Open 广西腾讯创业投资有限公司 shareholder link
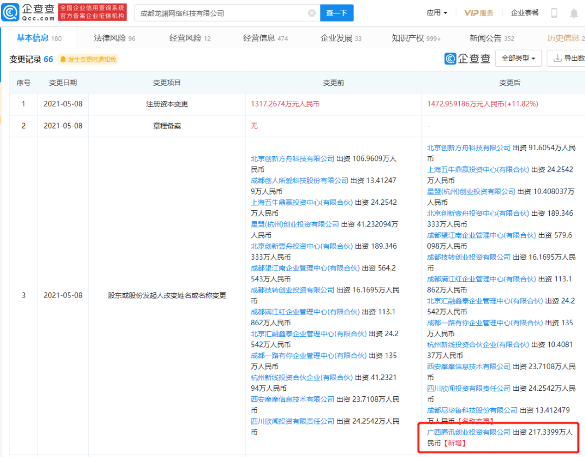Screen dimensions: 585x457 pyautogui.click(x=469, y=432)
